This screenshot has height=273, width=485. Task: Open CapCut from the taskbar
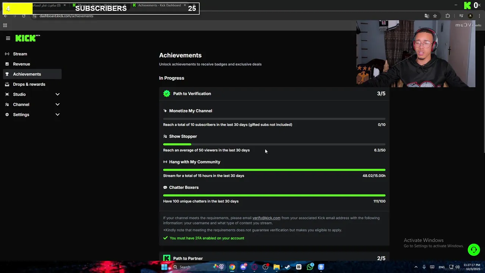click(x=299, y=267)
